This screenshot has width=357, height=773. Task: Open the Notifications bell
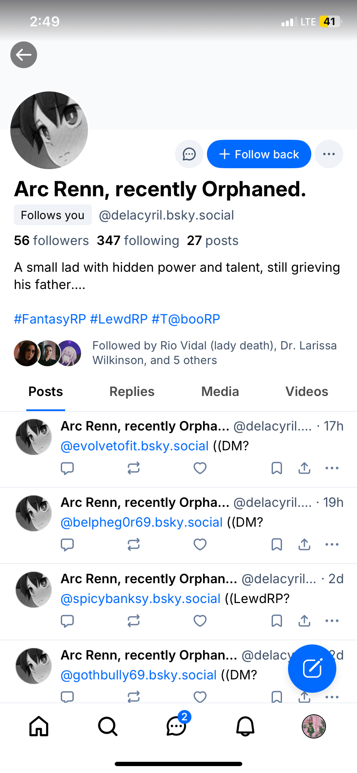click(245, 726)
